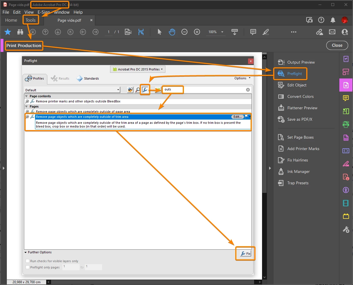Clear the Preflight search field
Viewport: 353px width, 285px height.
(x=248, y=90)
